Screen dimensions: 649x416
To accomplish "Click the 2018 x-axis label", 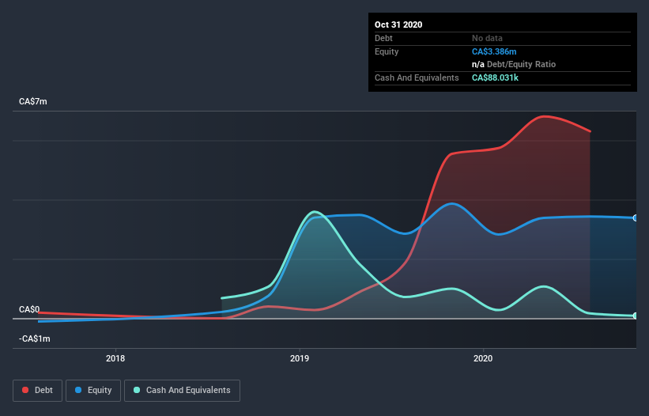I will tap(115, 358).
